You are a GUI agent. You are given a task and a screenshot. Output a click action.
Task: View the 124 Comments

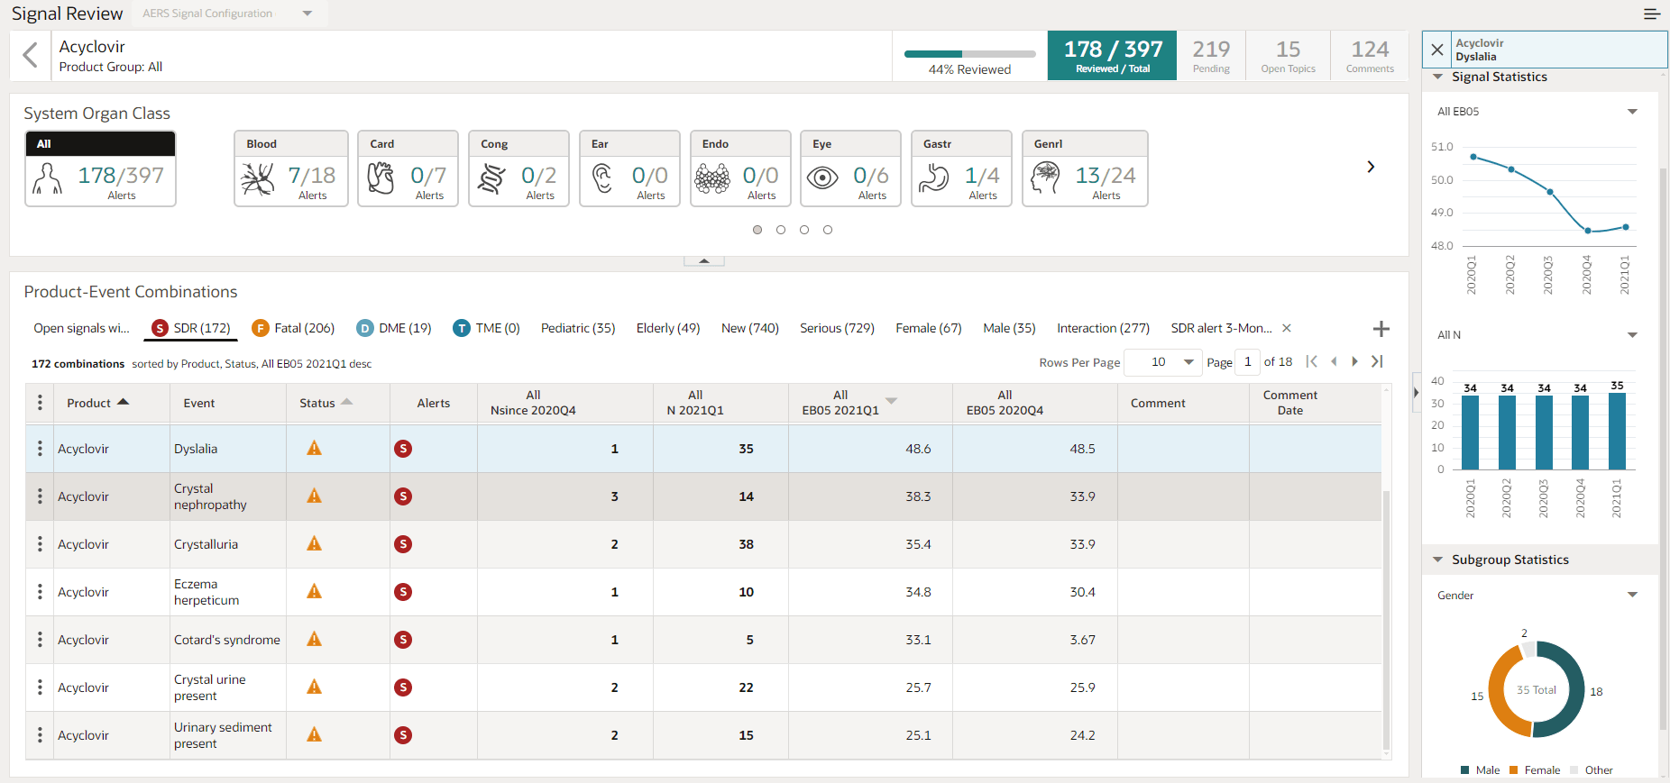click(x=1370, y=56)
